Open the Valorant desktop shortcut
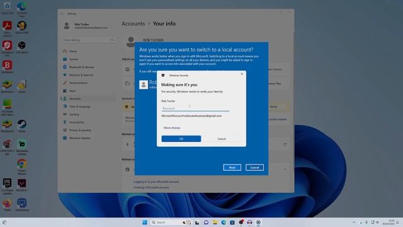The image size is (403, 227). [22, 185]
